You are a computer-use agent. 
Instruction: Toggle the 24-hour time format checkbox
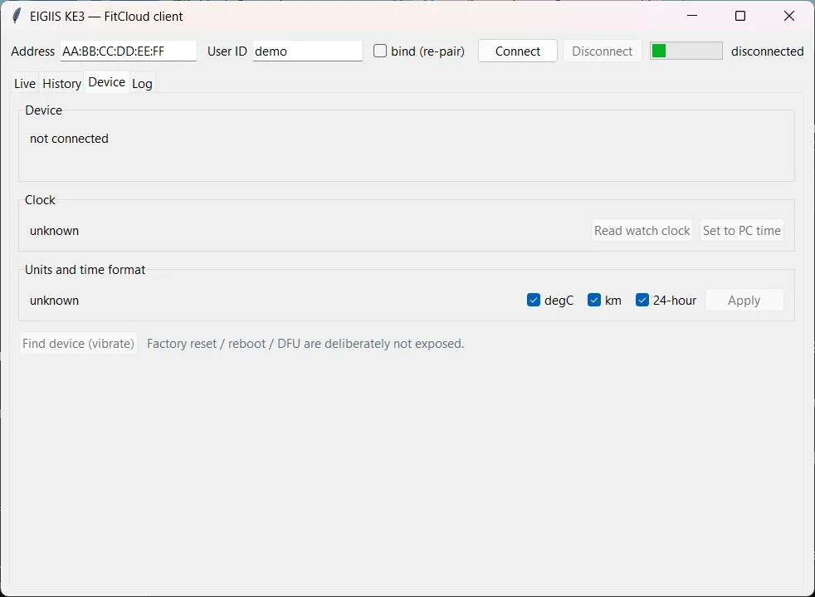[x=642, y=300]
